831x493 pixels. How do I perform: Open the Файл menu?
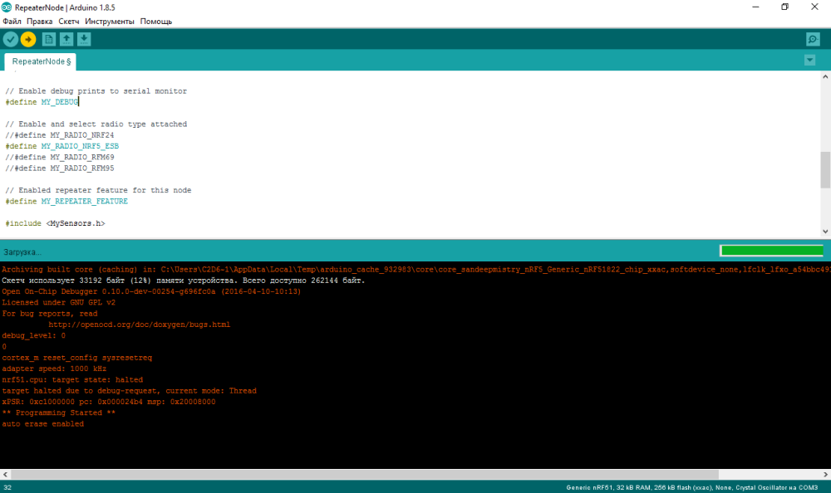click(x=12, y=21)
